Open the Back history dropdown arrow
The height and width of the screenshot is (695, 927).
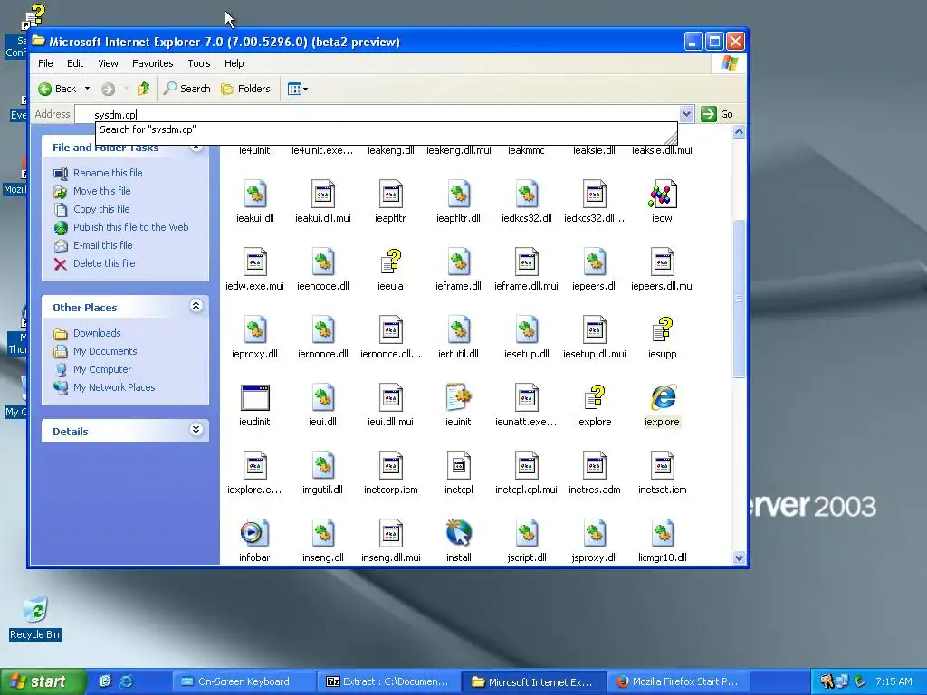click(x=88, y=89)
